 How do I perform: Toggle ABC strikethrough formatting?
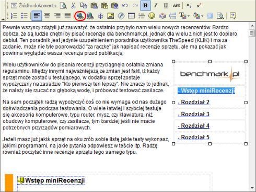tap(176, 6)
